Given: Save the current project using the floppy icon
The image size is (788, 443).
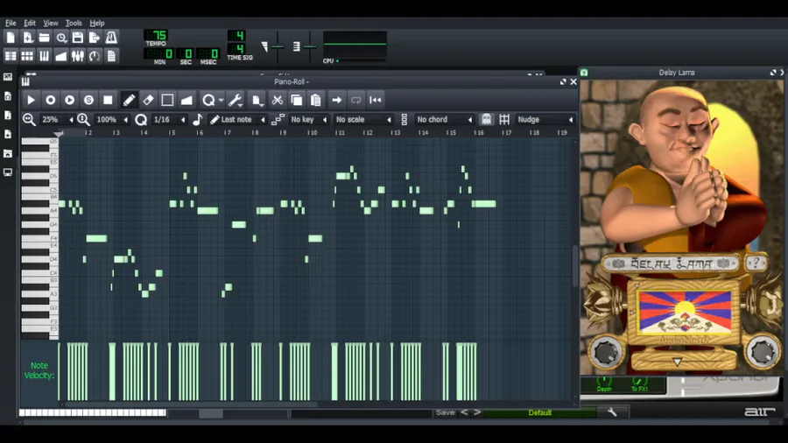Looking at the screenshot, I should point(78,38).
